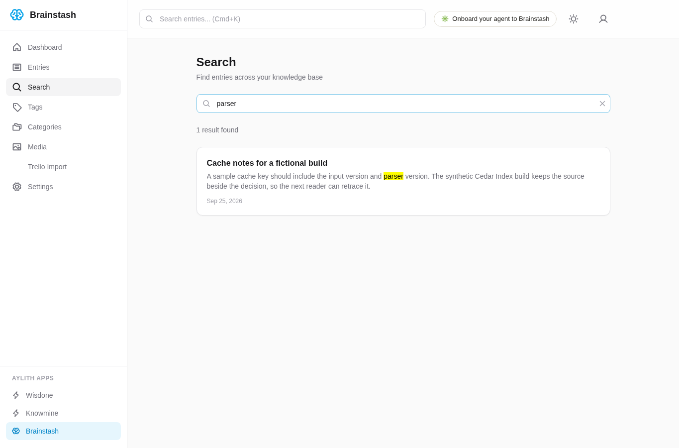Click the Brainstash brain logo icon
The height and width of the screenshot is (448, 679).
coord(17,15)
